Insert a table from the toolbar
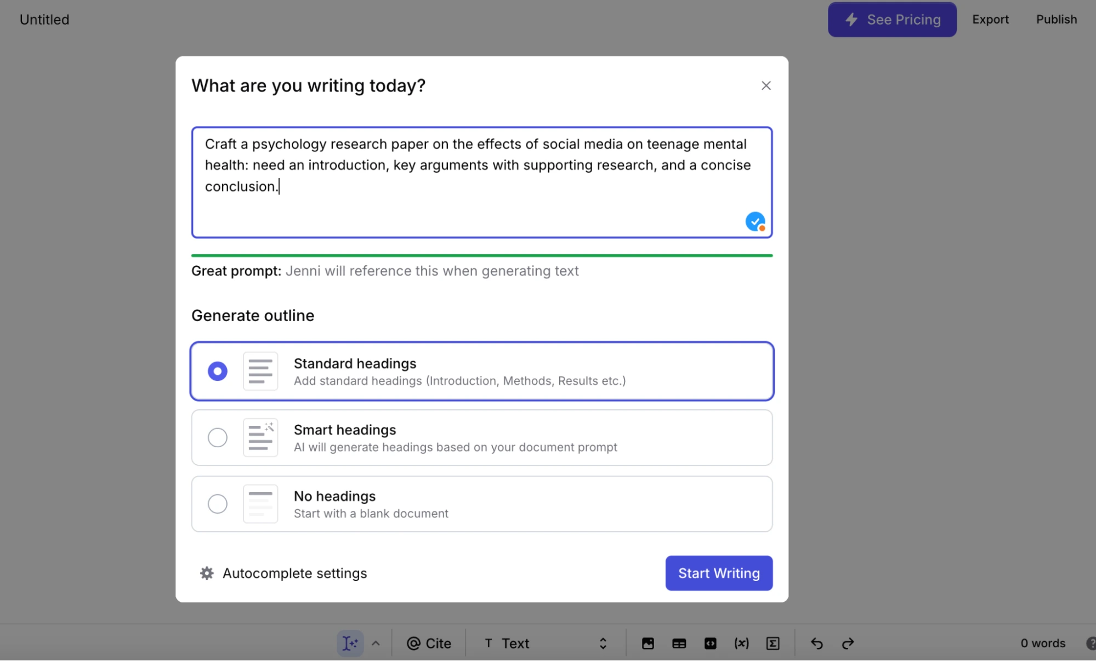The image size is (1096, 661). coord(679,643)
